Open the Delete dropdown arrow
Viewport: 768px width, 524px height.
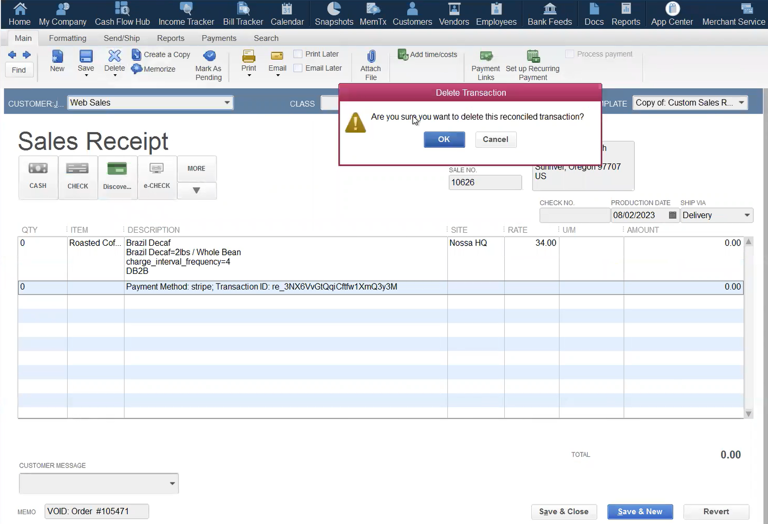click(x=115, y=75)
